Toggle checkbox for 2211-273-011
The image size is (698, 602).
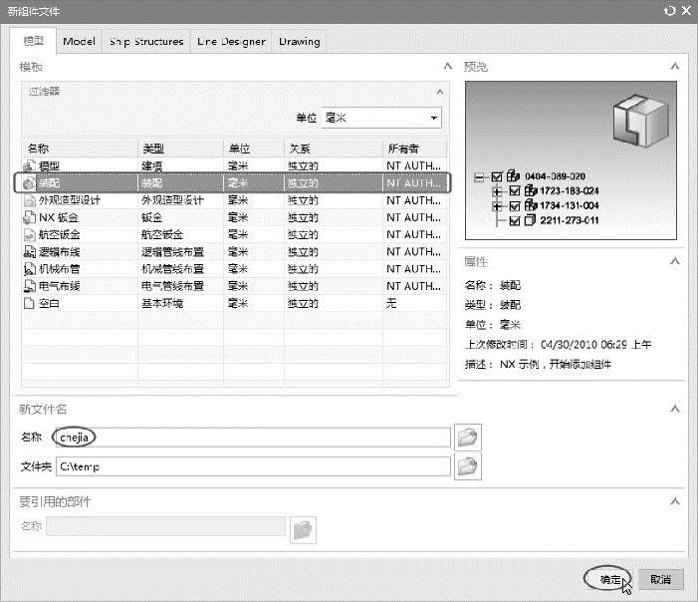515,220
